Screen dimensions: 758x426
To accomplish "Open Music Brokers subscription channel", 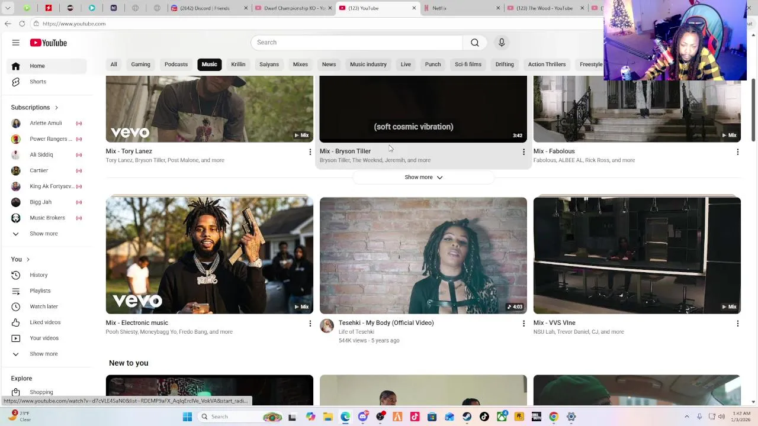I will click(x=47, y=218).
